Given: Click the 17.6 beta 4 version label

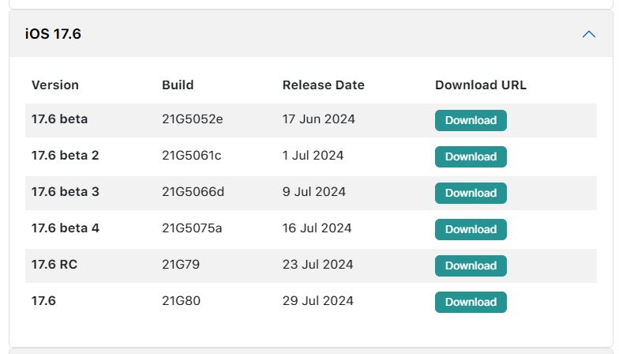Looking at the screenshot, I should click(66, 228).
